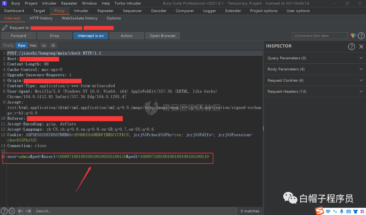The width and height of the screenshot is (366, 215).
Task: Open the highlight color picker icon
Action: pyautogui.click(x=353, y=36)
